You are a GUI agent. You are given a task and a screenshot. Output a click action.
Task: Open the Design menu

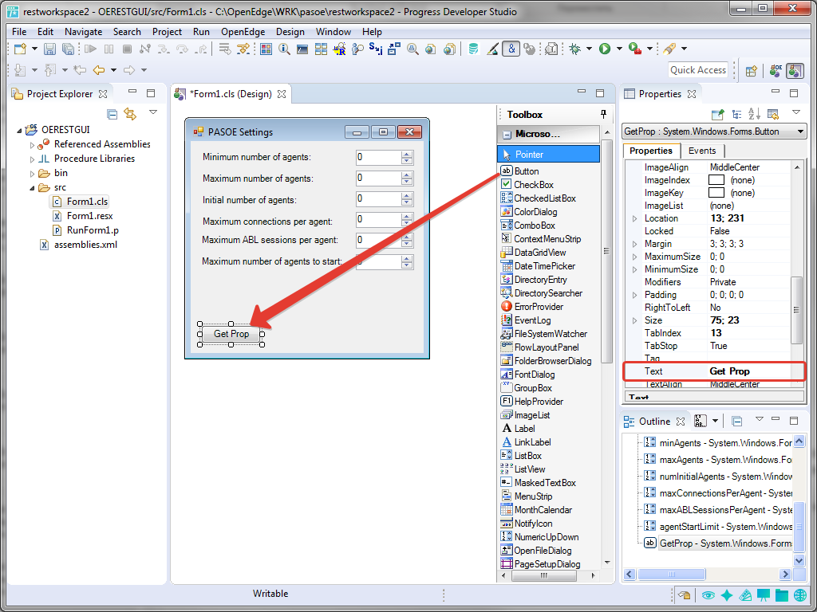point(290,32)
